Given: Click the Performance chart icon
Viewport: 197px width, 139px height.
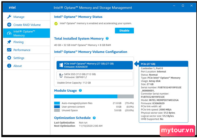Looking at the screenshot, I should [x=9, y=50].
